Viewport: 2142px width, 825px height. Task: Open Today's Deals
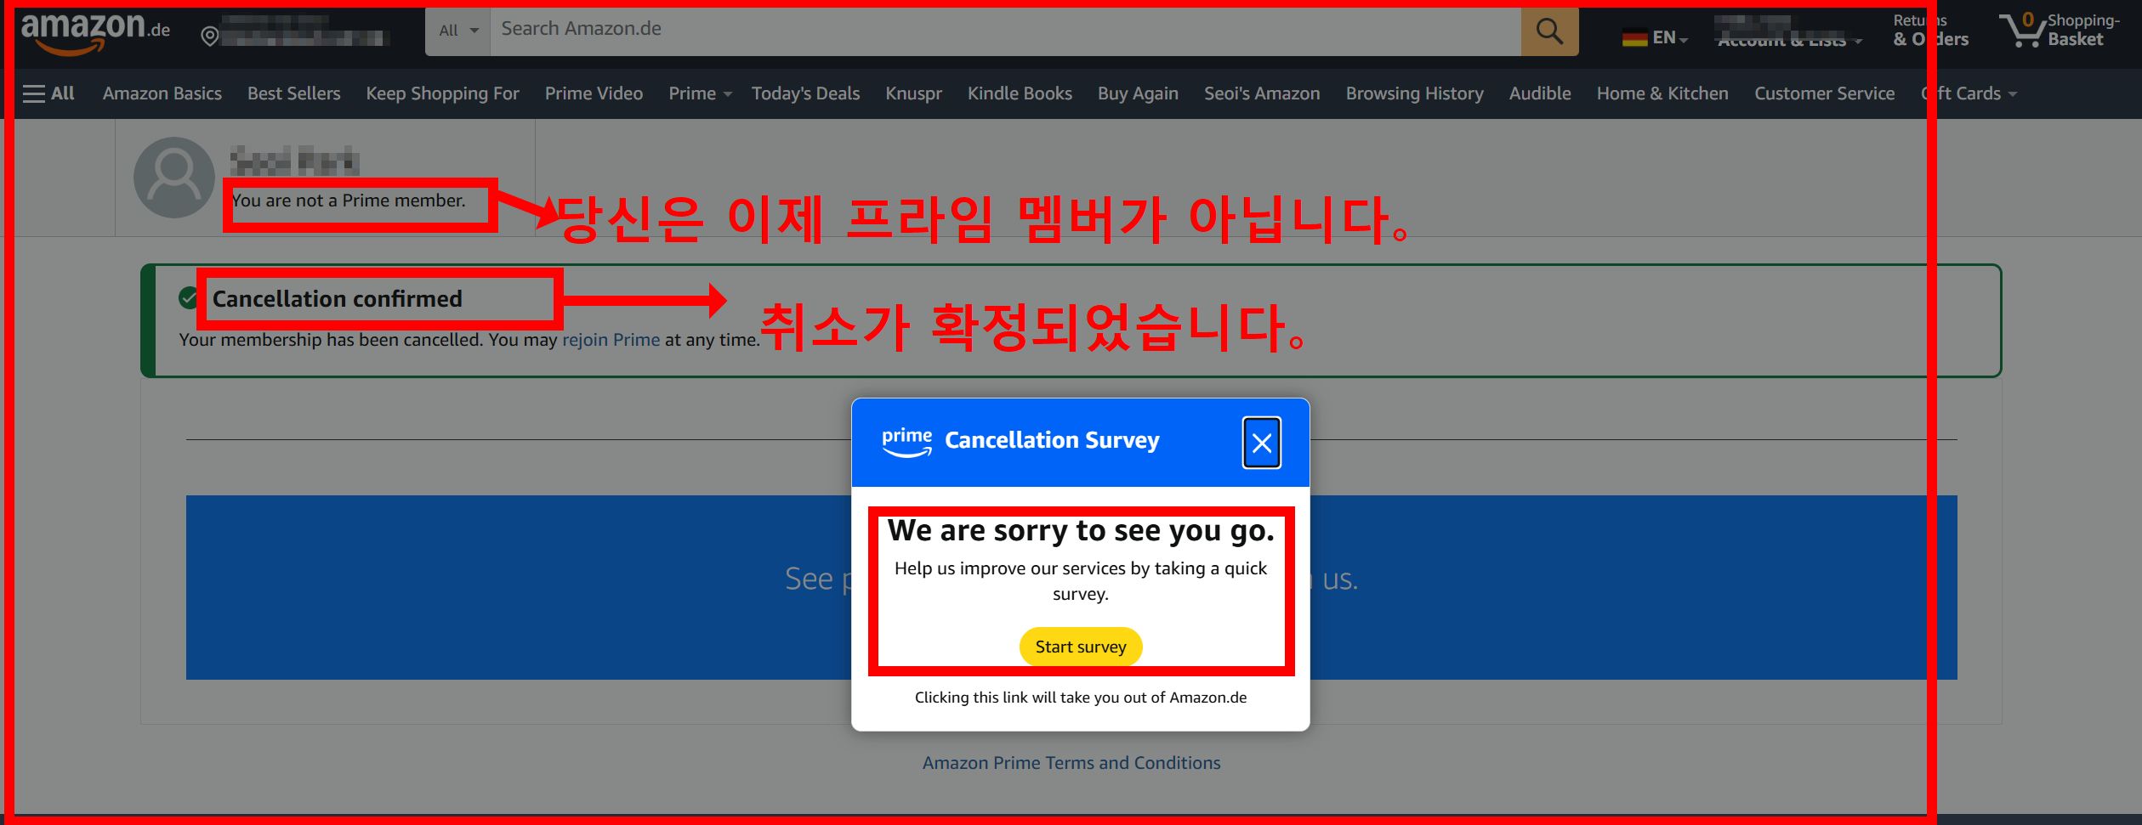(805, 93)
